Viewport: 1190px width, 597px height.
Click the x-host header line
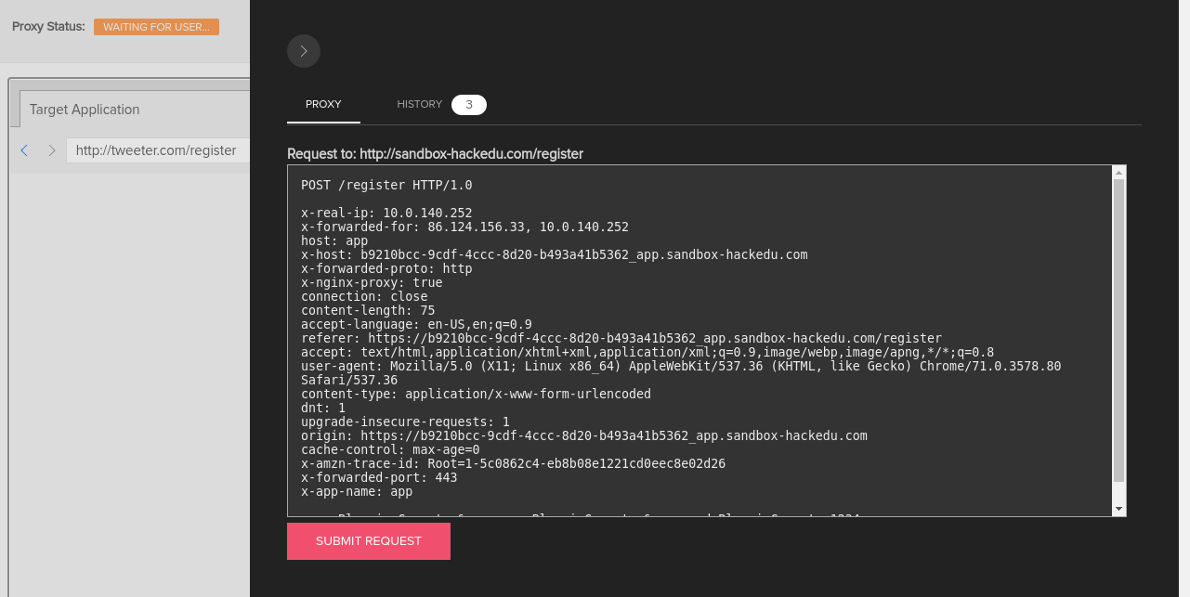coord(555,255)
